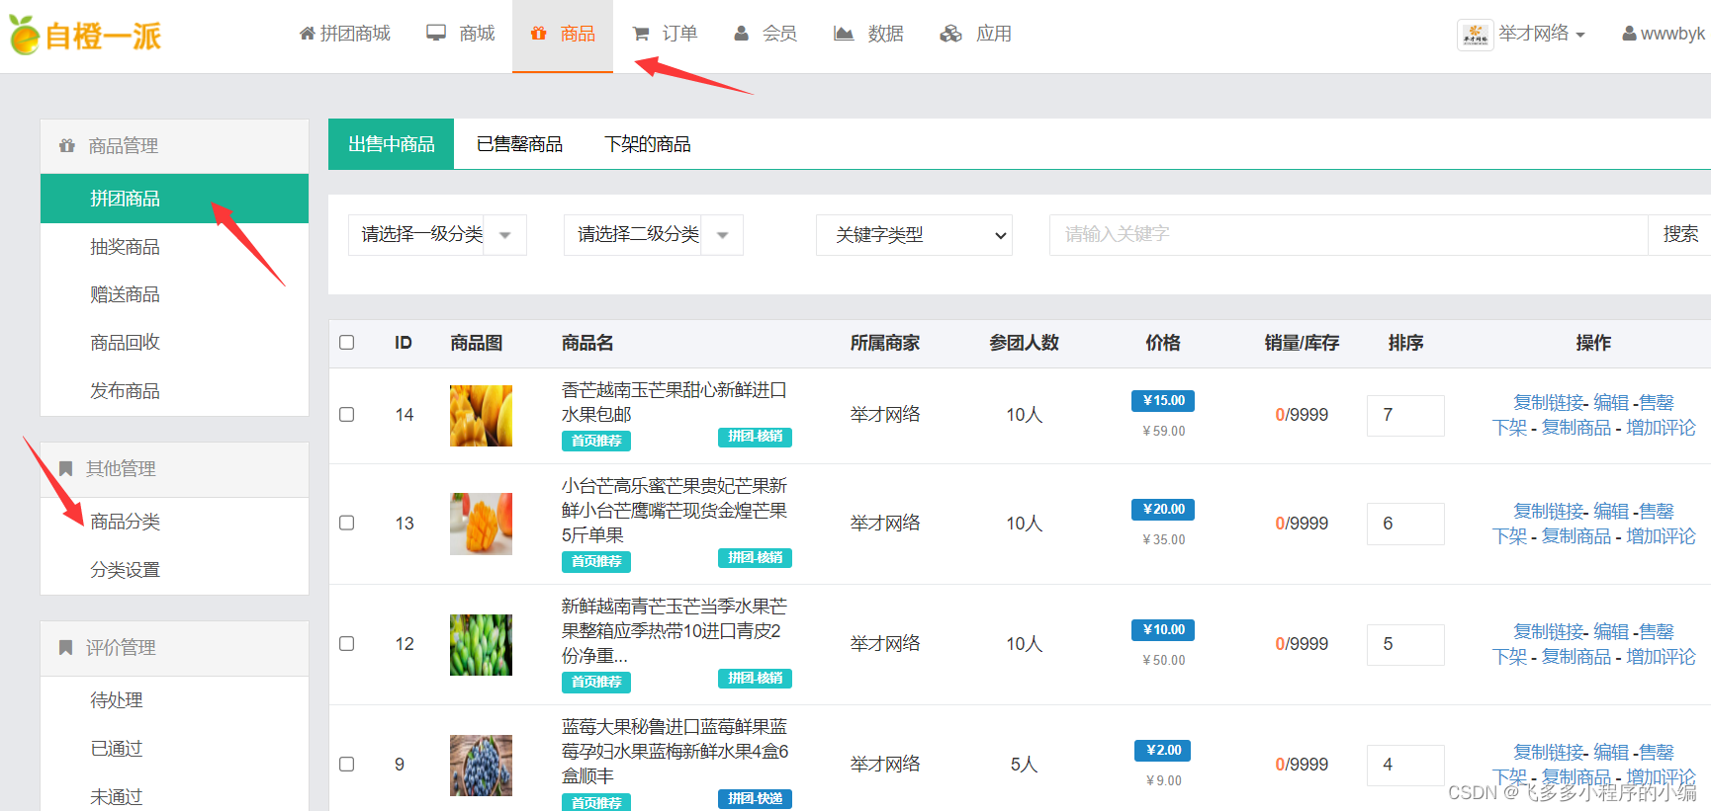The image size is (1711, 811).
Task: Click the blueberry thumbnail of product 9
Action: pos(481,766)
